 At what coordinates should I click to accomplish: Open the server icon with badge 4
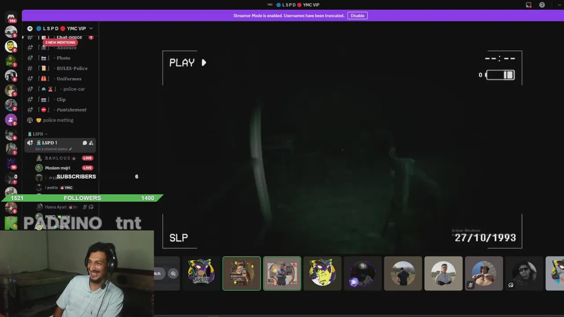point(11,134)
